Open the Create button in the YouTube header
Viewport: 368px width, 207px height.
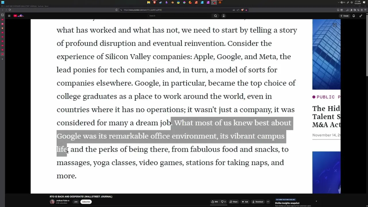[344, 16]
